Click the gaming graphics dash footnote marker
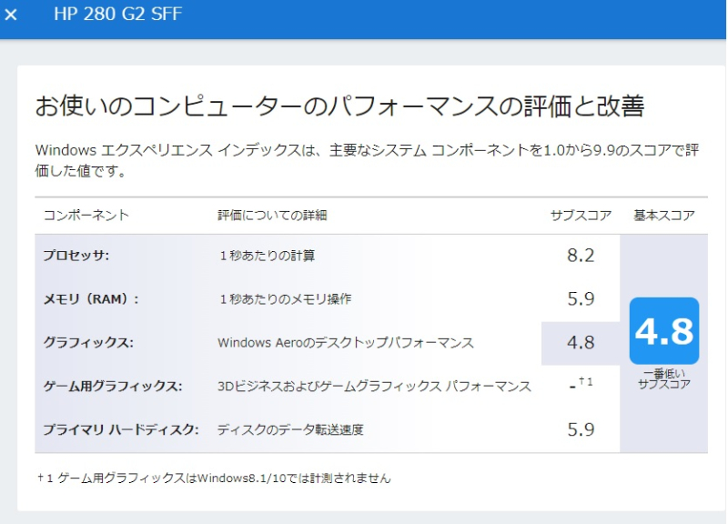This screenshot has width=728, height=524. [581, 384]
